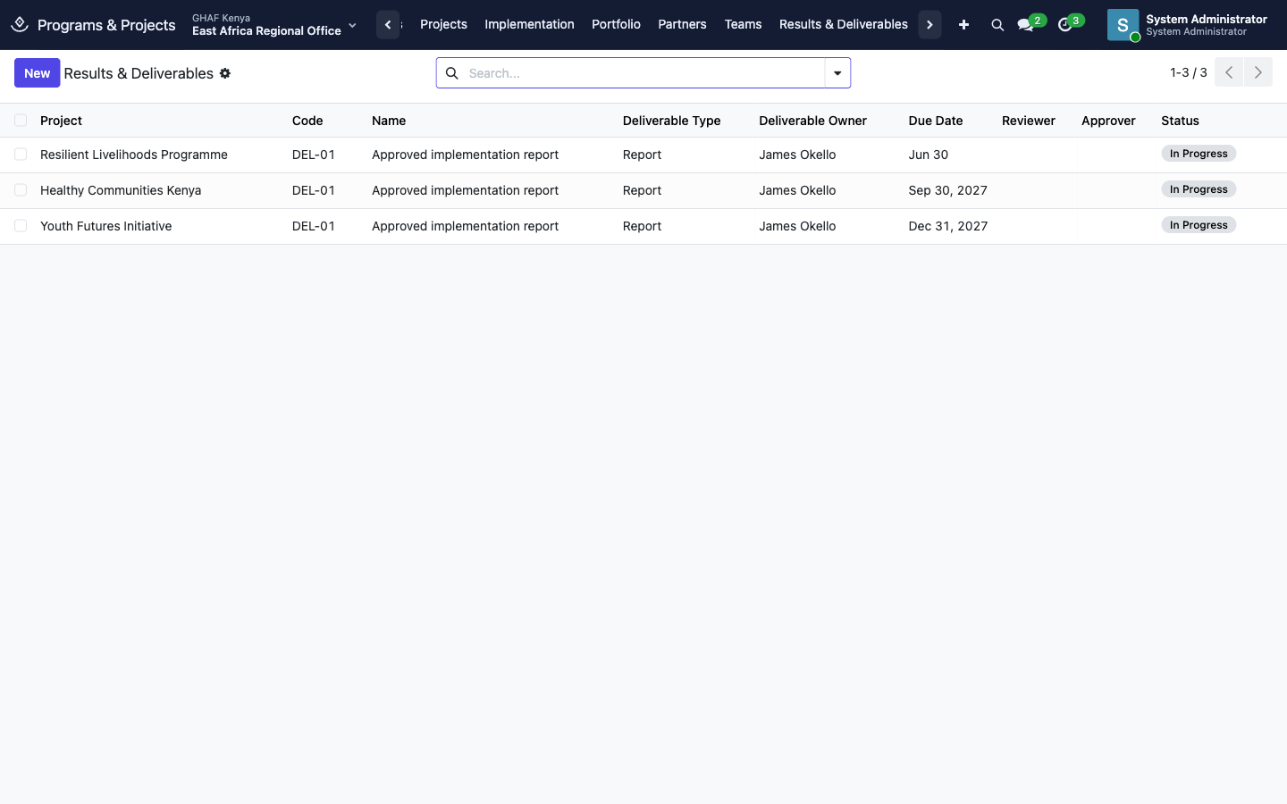1287x804 pixels.
Task: Open the Resilient Livelihoods Programme record
Action: [134, 155]
